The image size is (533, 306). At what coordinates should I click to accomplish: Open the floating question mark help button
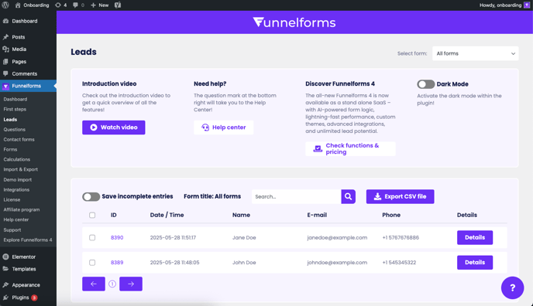coord(512,287)
